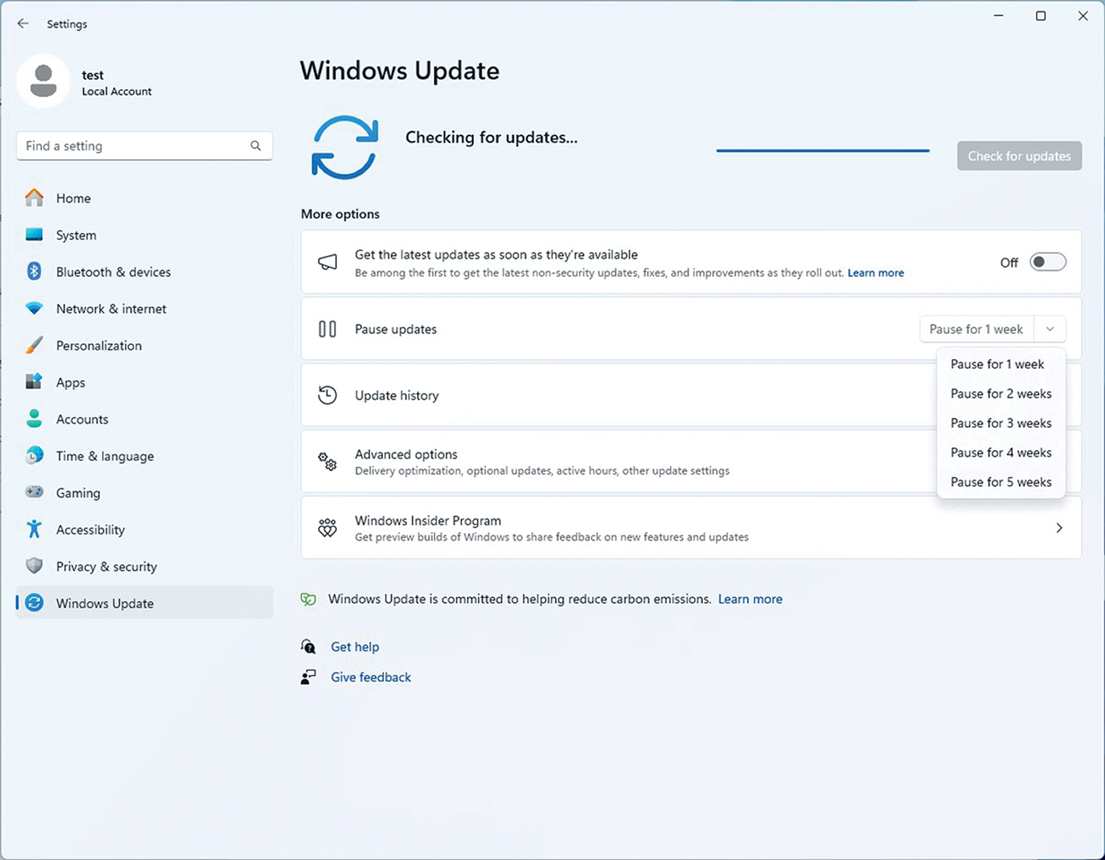Click the Personalization paintbrush icon
The width and height of the screenshot is (1105, 860).
coord(34,345)
